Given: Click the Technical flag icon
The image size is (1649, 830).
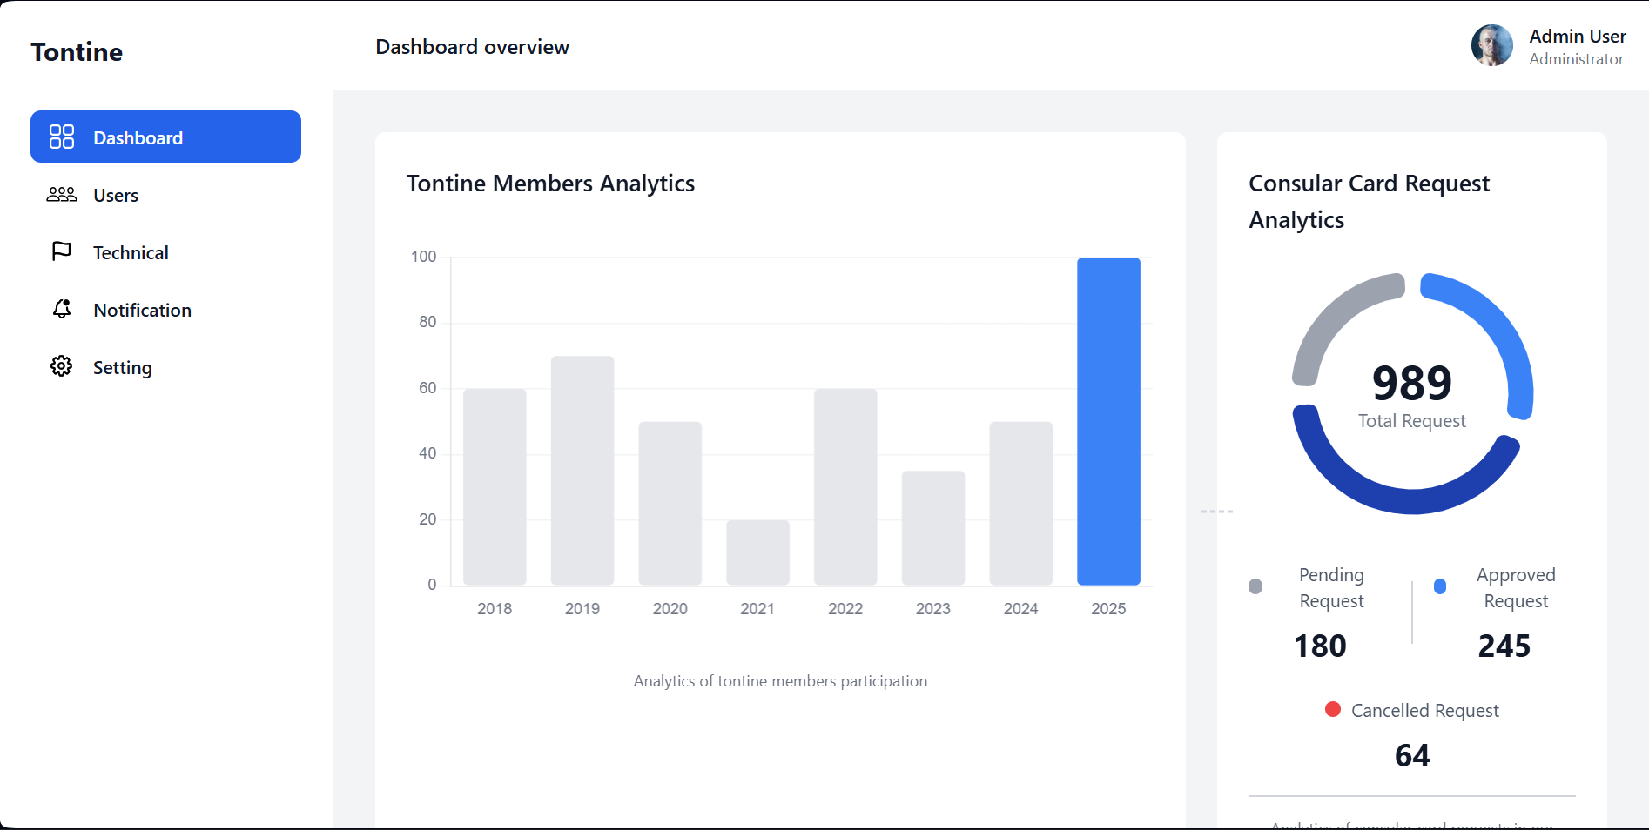Looking at the screenshot, I should tap(62, 251).
